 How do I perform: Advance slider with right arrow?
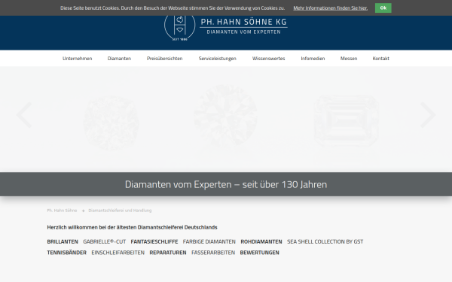[x=428, y=115]
